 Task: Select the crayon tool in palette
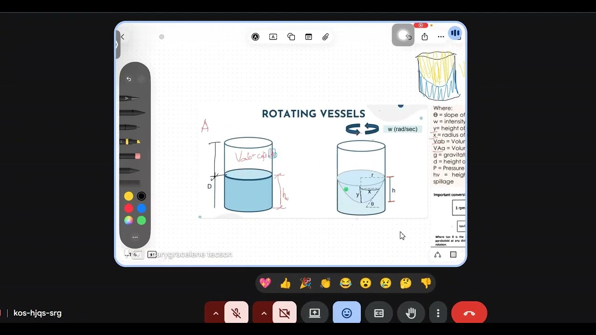pyautogui.click(x=130, y=171)
